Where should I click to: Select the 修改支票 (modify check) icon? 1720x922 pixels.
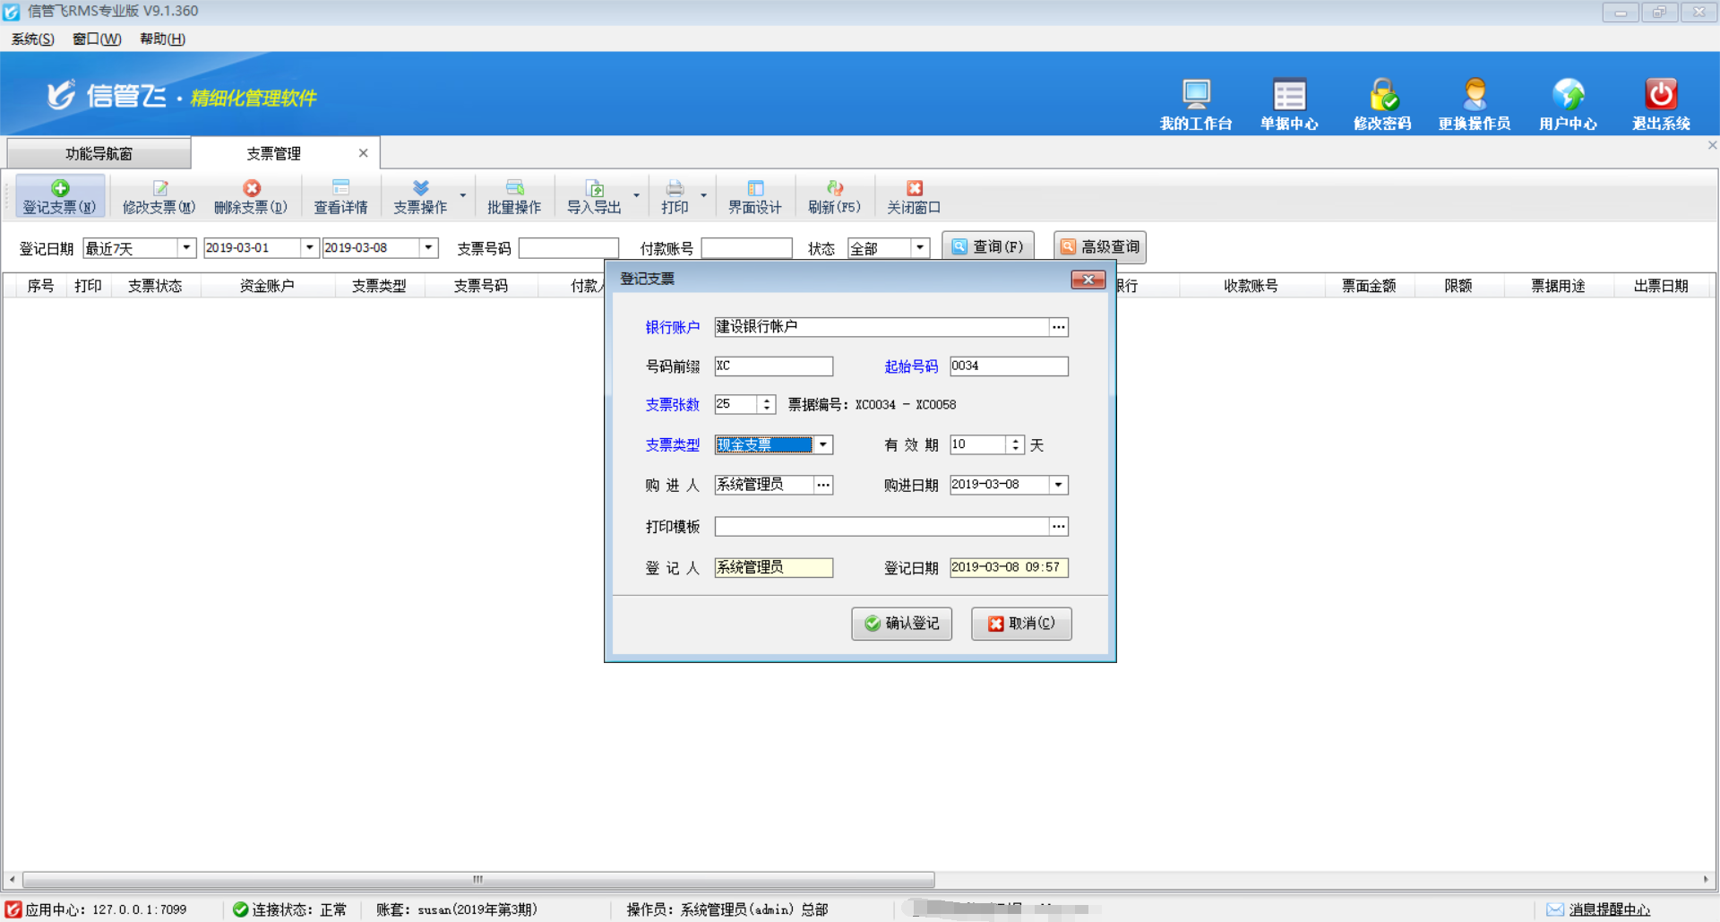pos(158,195)
